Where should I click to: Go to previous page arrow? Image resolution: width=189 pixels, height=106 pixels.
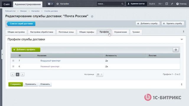coord(12,74)
